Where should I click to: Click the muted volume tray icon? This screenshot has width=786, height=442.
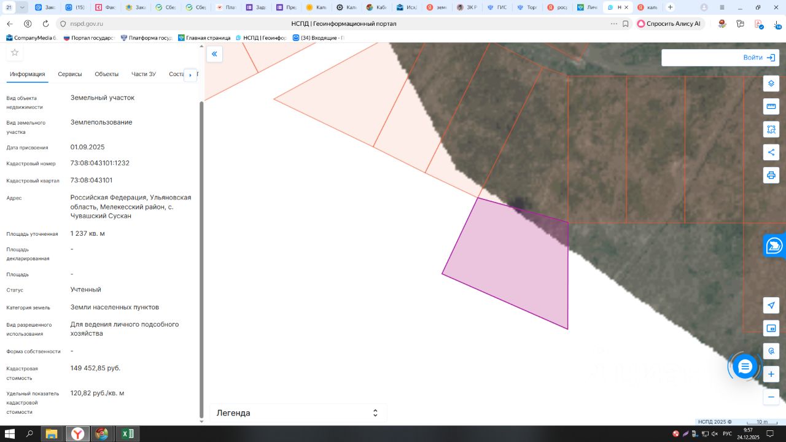coord(714,434)
